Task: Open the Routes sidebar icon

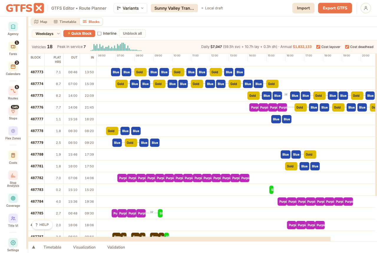Action: [x=13, y=91]
